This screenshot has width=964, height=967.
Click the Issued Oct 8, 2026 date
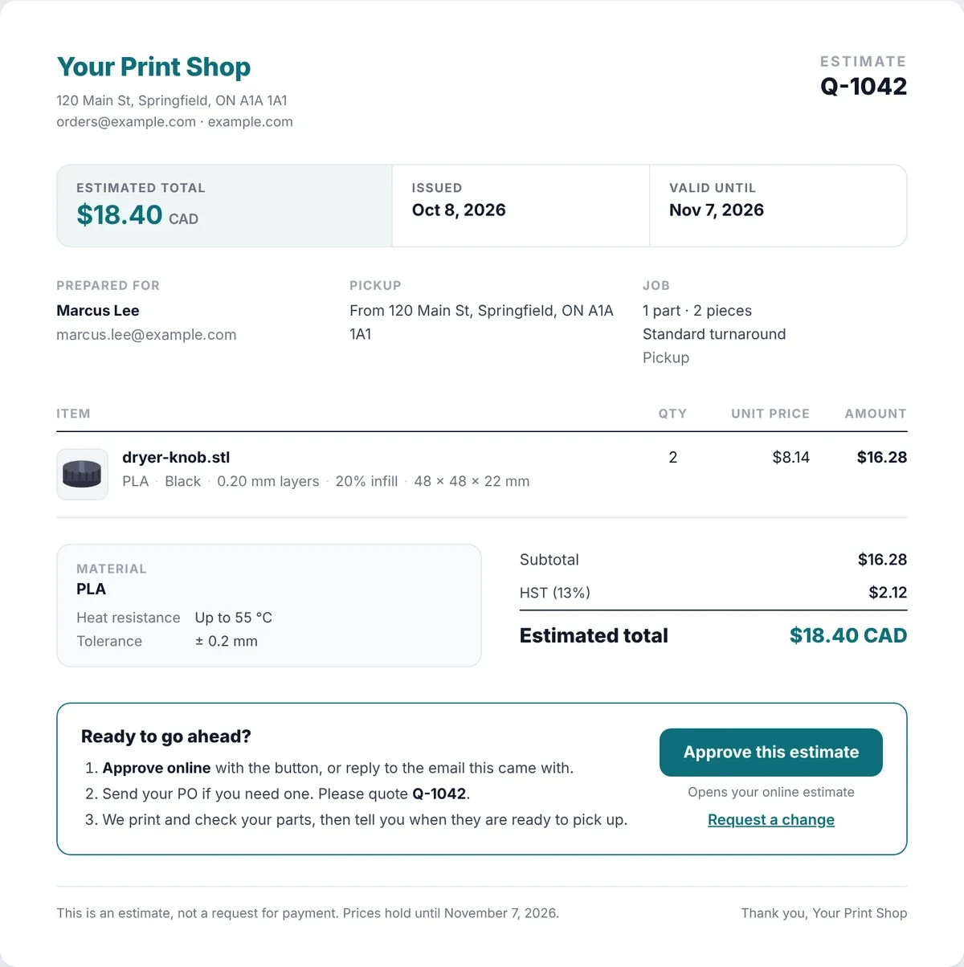pyautogui.click(x=459, y=210)
